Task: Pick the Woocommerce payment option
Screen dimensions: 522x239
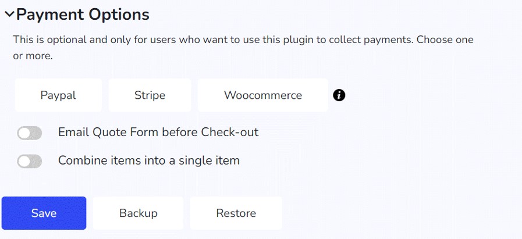Action: click(x=263, y=95)
